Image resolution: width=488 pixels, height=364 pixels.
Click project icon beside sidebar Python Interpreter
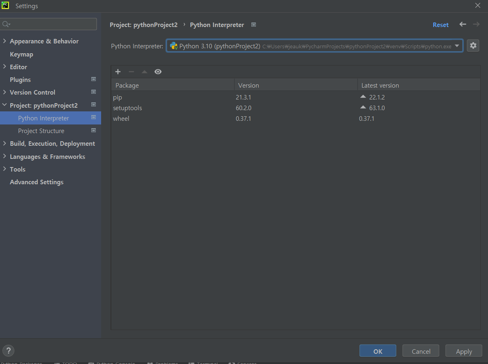(93, 118)
